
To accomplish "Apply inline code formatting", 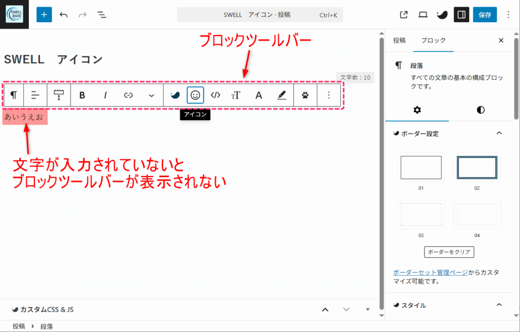I will tap(215, 95).
